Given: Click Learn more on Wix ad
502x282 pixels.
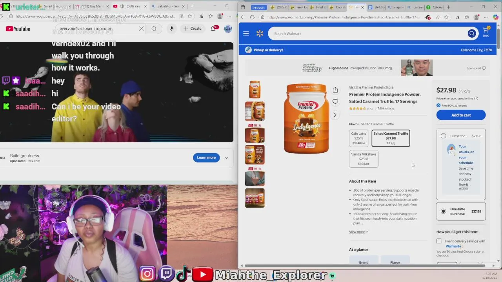Looking at the screenshot, I should coord(206,157).
